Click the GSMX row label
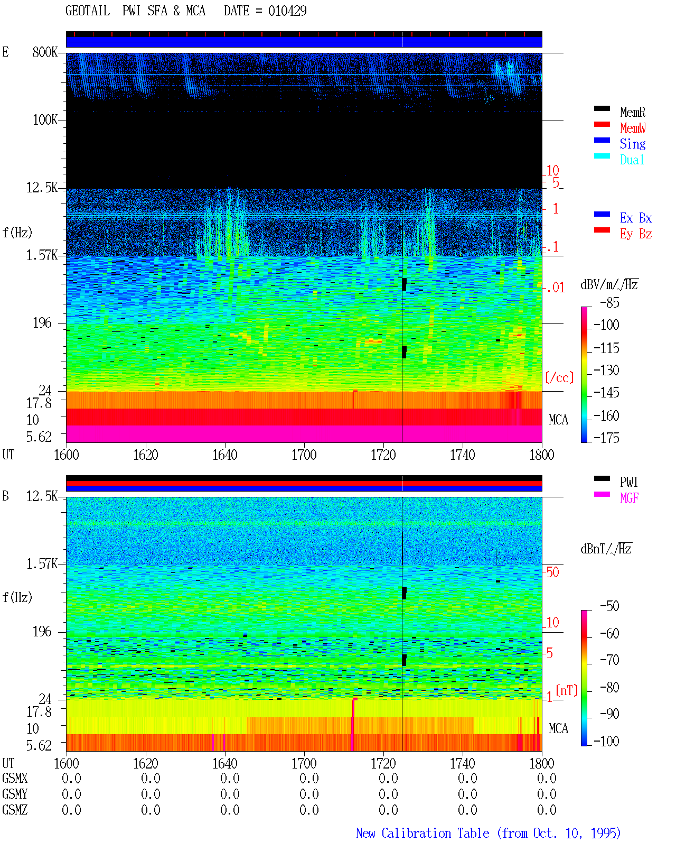 tap(15, 778)
